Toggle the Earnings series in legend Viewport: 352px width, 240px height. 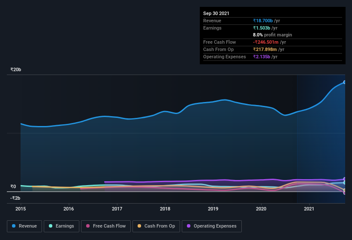click(x=61, y=226)
